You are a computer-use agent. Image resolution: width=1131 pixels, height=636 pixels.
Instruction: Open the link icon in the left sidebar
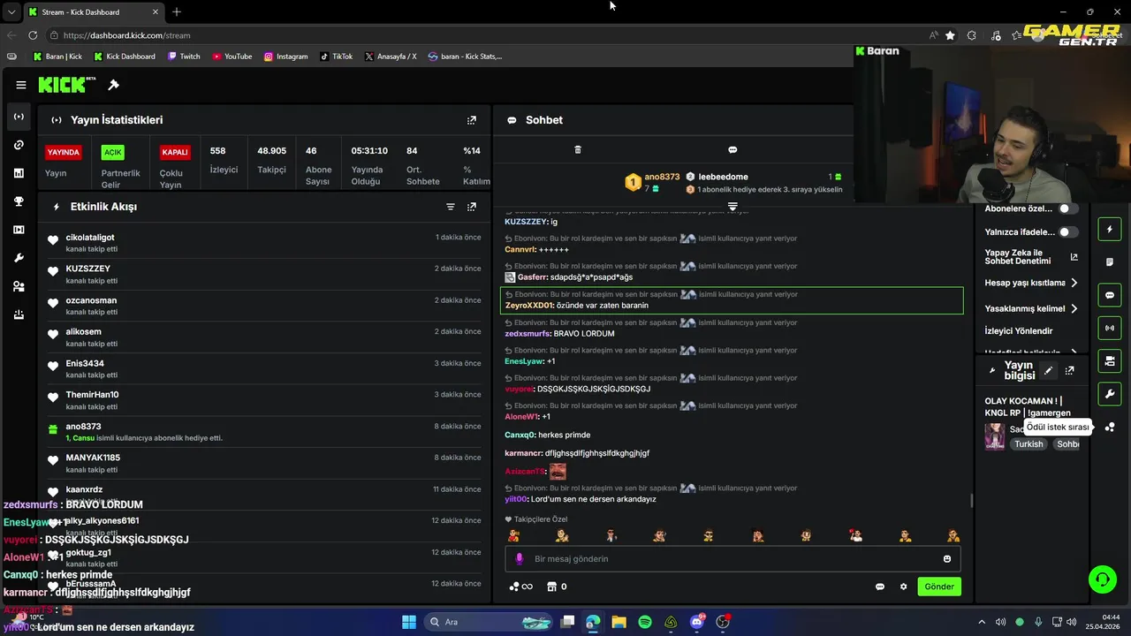[x=19, y=145]
